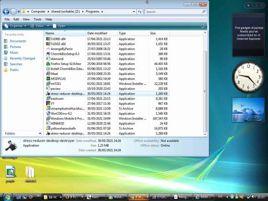Expand the Folders pane chevron
Viewport: 268px width, 201px height.
[40, 133]
